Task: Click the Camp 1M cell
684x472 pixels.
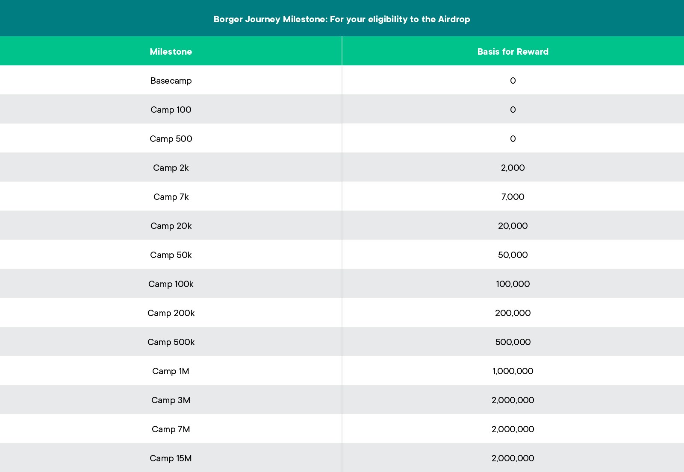Action: coord(171,371)
